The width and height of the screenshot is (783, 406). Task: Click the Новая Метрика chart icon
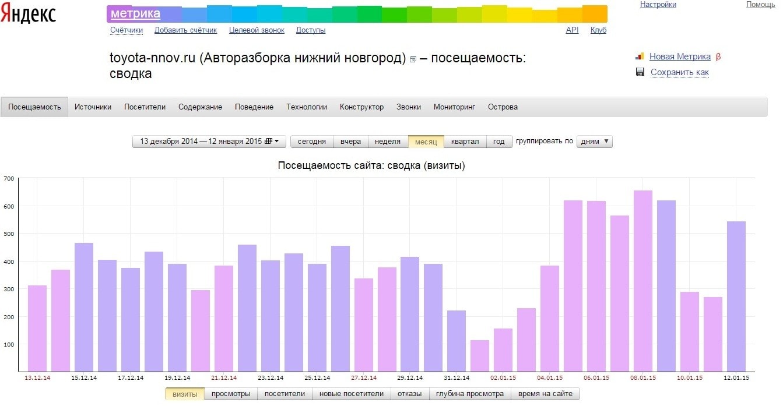(x=640, y=57)
